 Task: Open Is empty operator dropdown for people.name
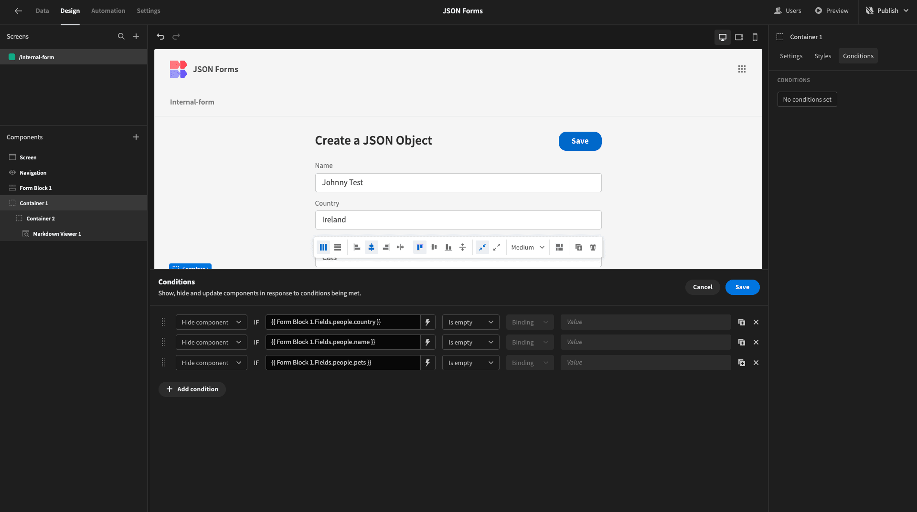[470, 342]
